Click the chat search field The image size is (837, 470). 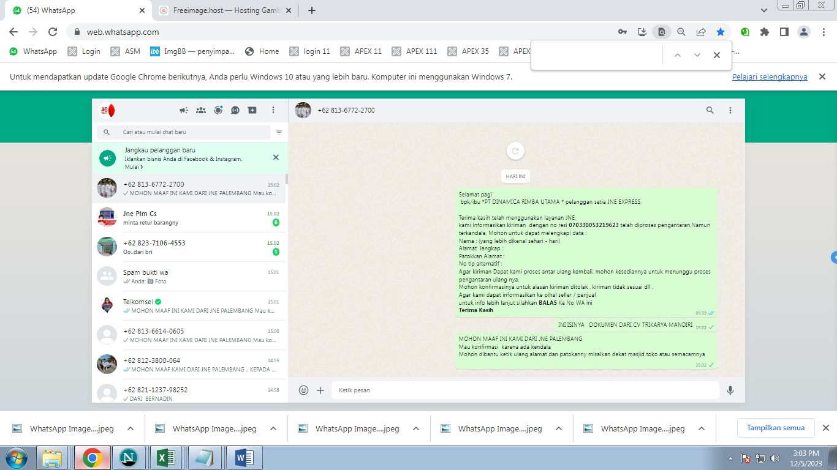coord(184,132)
